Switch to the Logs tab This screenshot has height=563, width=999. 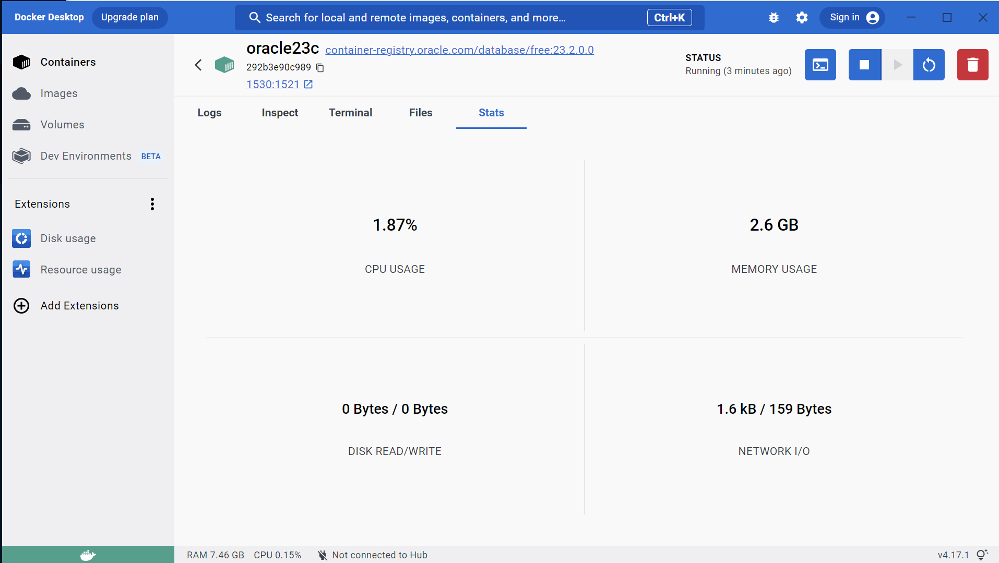point(209,113)
